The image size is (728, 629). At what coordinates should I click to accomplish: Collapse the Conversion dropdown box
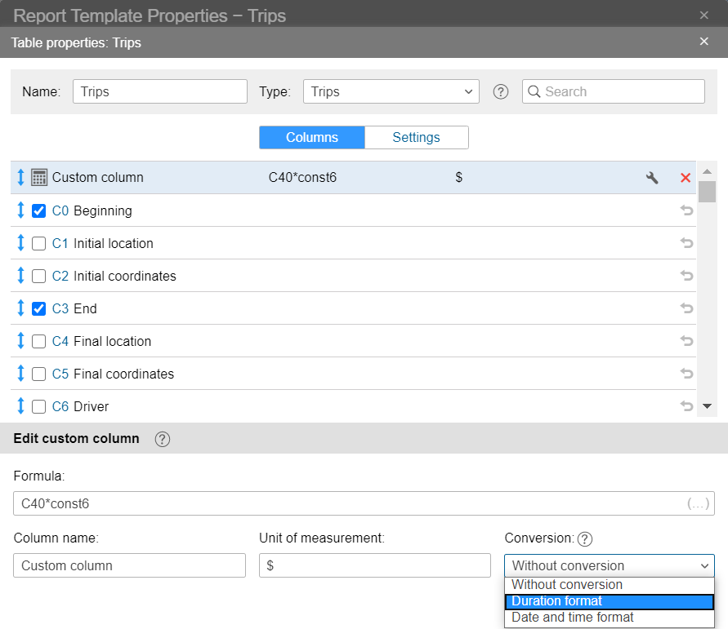click(609, 565)
